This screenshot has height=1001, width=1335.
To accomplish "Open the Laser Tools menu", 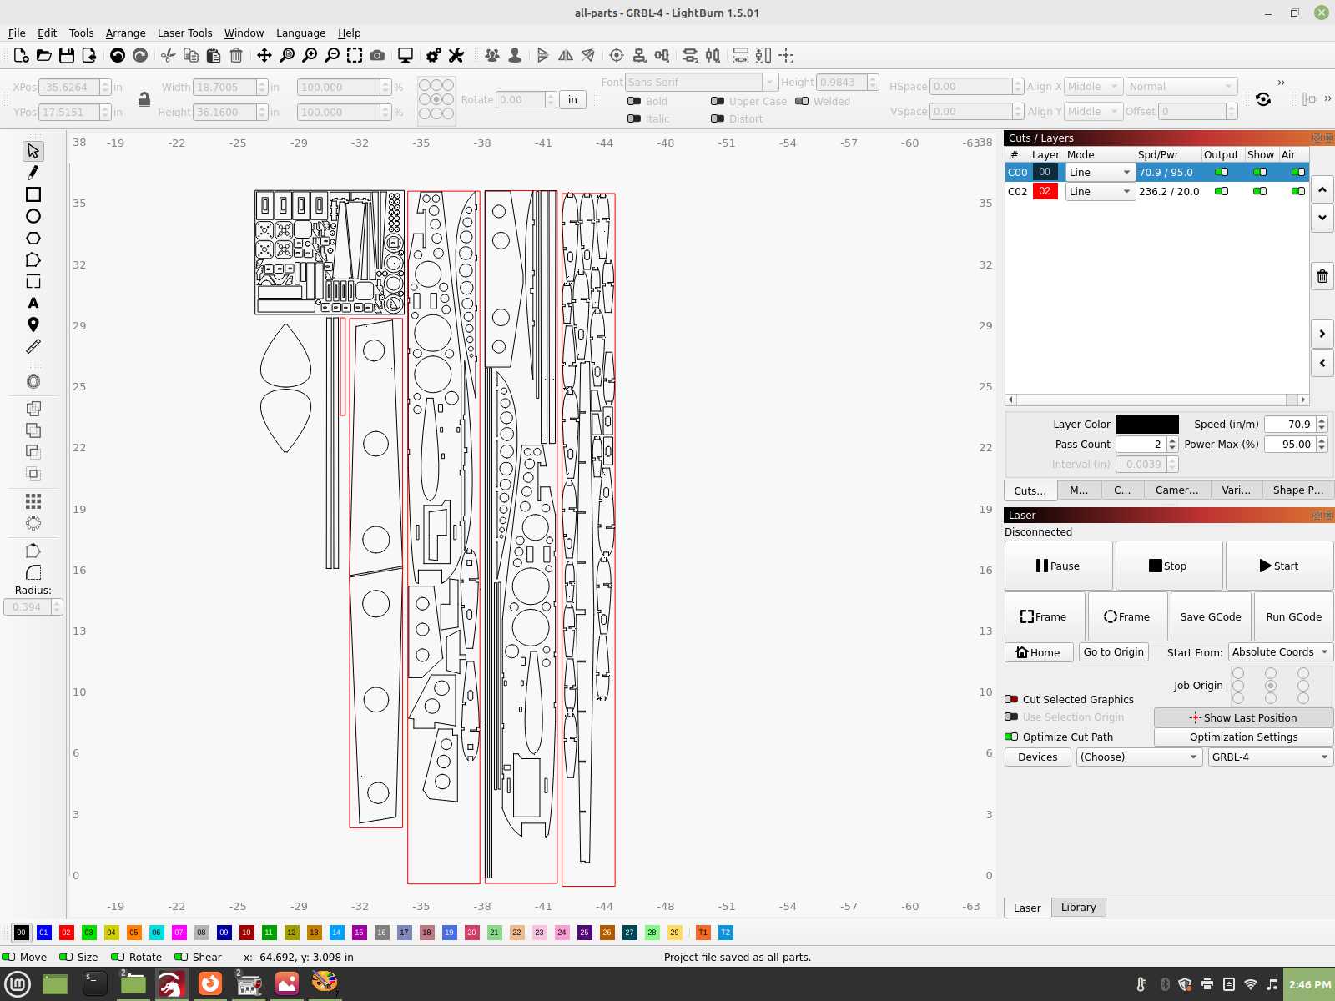I will click(184, 33).
